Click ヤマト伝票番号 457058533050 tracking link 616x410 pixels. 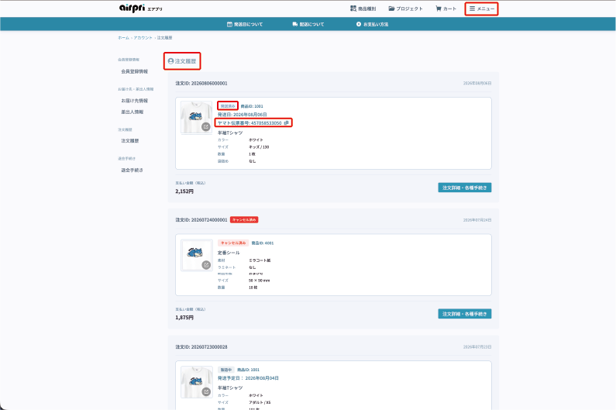[x=249, y=123]
